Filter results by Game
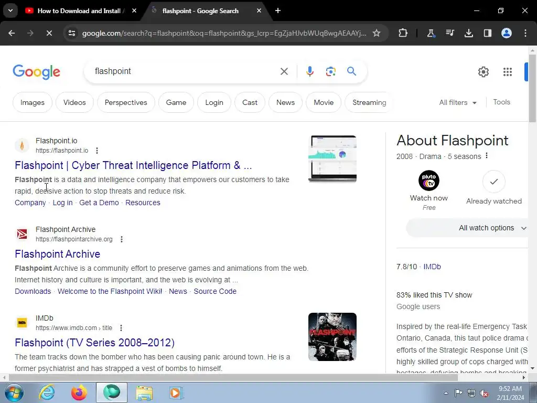537x403 pixels. pos(176,102)
